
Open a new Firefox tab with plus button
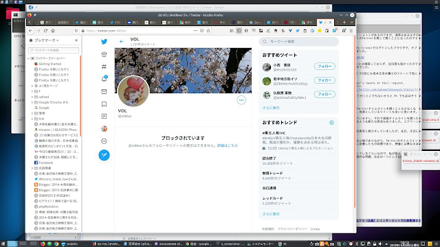point(344,22)
